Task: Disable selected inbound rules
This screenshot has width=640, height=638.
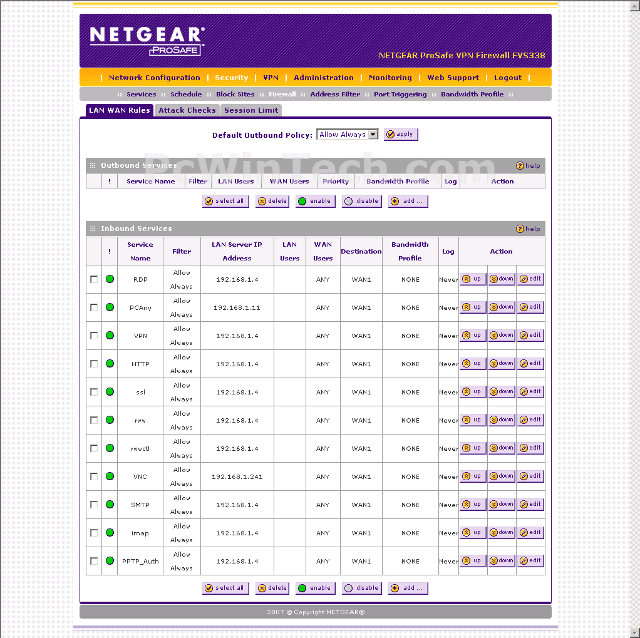Action: coord(361,588)
